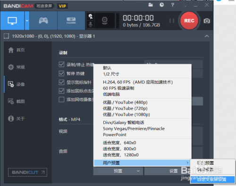The height and width of the screenshot is (186, 236).
Task: Click the 00:00:00 recording timer
Action: (138, 18)
